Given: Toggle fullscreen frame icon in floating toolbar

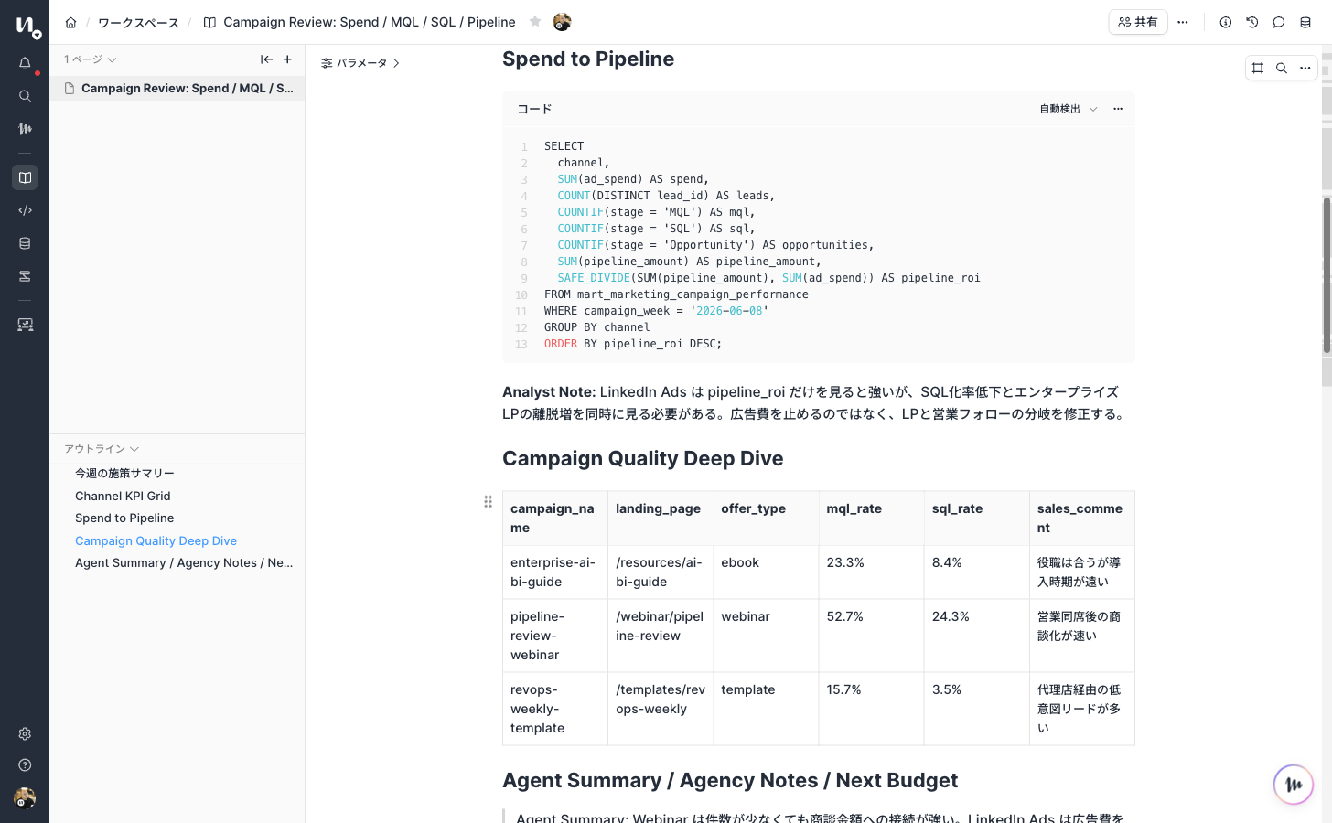Looking at the screenshot, I should pos(1258,68).
